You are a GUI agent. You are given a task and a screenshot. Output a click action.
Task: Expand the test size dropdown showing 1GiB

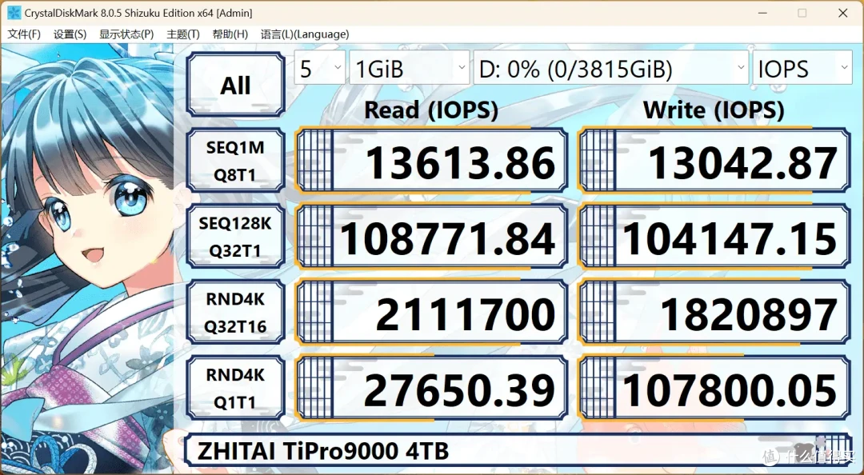[x=410, y=68]
